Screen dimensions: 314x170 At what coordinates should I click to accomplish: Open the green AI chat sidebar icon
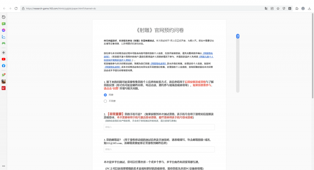4,24
